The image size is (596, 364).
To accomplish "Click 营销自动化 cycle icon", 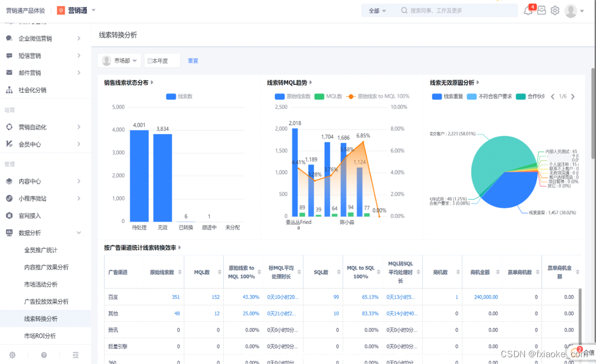I will click(x=9, y=127).
